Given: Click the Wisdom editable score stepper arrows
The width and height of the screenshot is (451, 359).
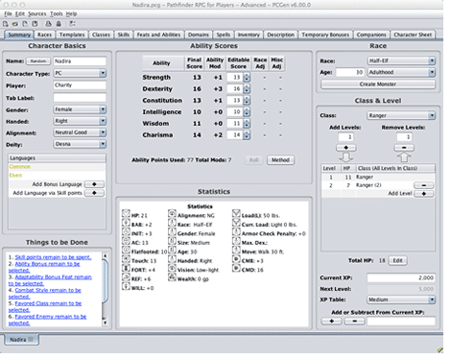Looking at the screenshot, I should (247, 124).
